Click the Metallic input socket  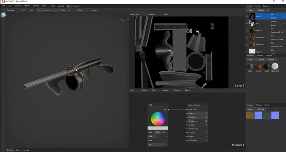187,125
